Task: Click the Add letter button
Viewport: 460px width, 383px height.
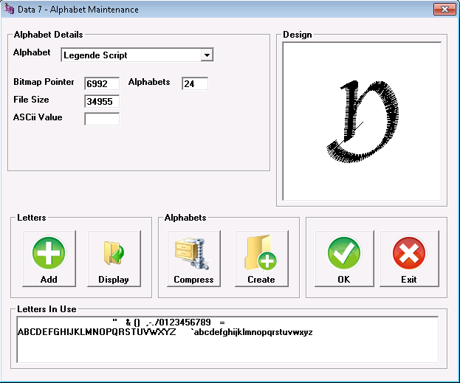Action: click(x=49, y=258)
